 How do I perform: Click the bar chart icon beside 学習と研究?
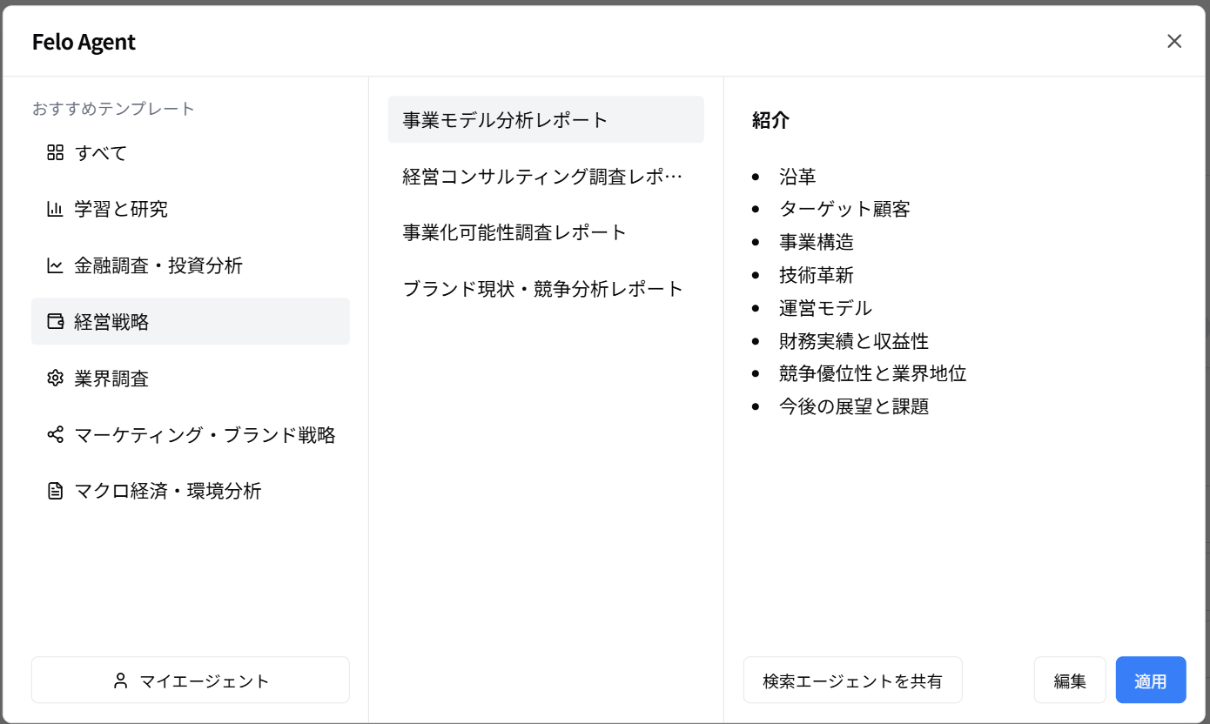56,209
